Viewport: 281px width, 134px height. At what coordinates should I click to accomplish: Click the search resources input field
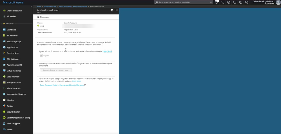(x=183, y=2)
